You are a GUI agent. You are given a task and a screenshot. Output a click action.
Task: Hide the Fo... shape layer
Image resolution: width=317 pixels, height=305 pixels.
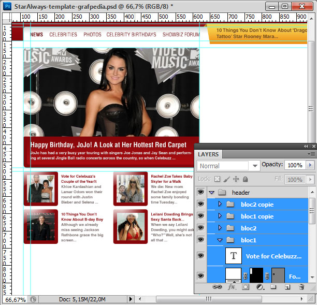[200, 275]
